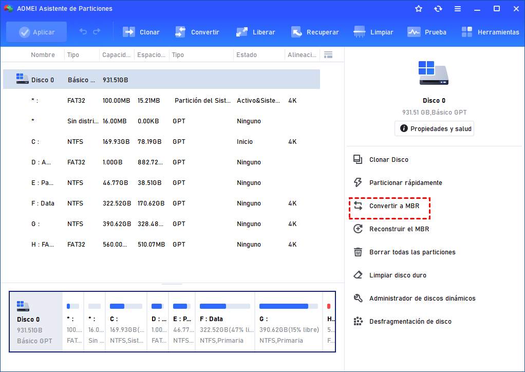Click Particionar rápidamente option
Screen dimensions: 525x372
point(405,183)
